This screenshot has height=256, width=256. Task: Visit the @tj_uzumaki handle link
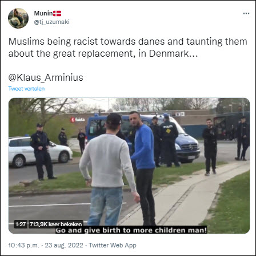pyautogui.click(x=51, y=22)
